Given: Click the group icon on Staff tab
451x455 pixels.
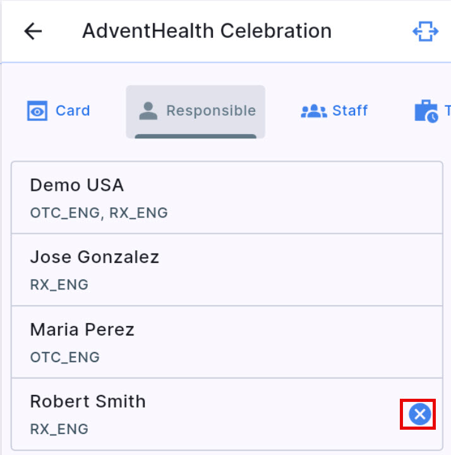Looking at the screenshot, I should point(313,111).
